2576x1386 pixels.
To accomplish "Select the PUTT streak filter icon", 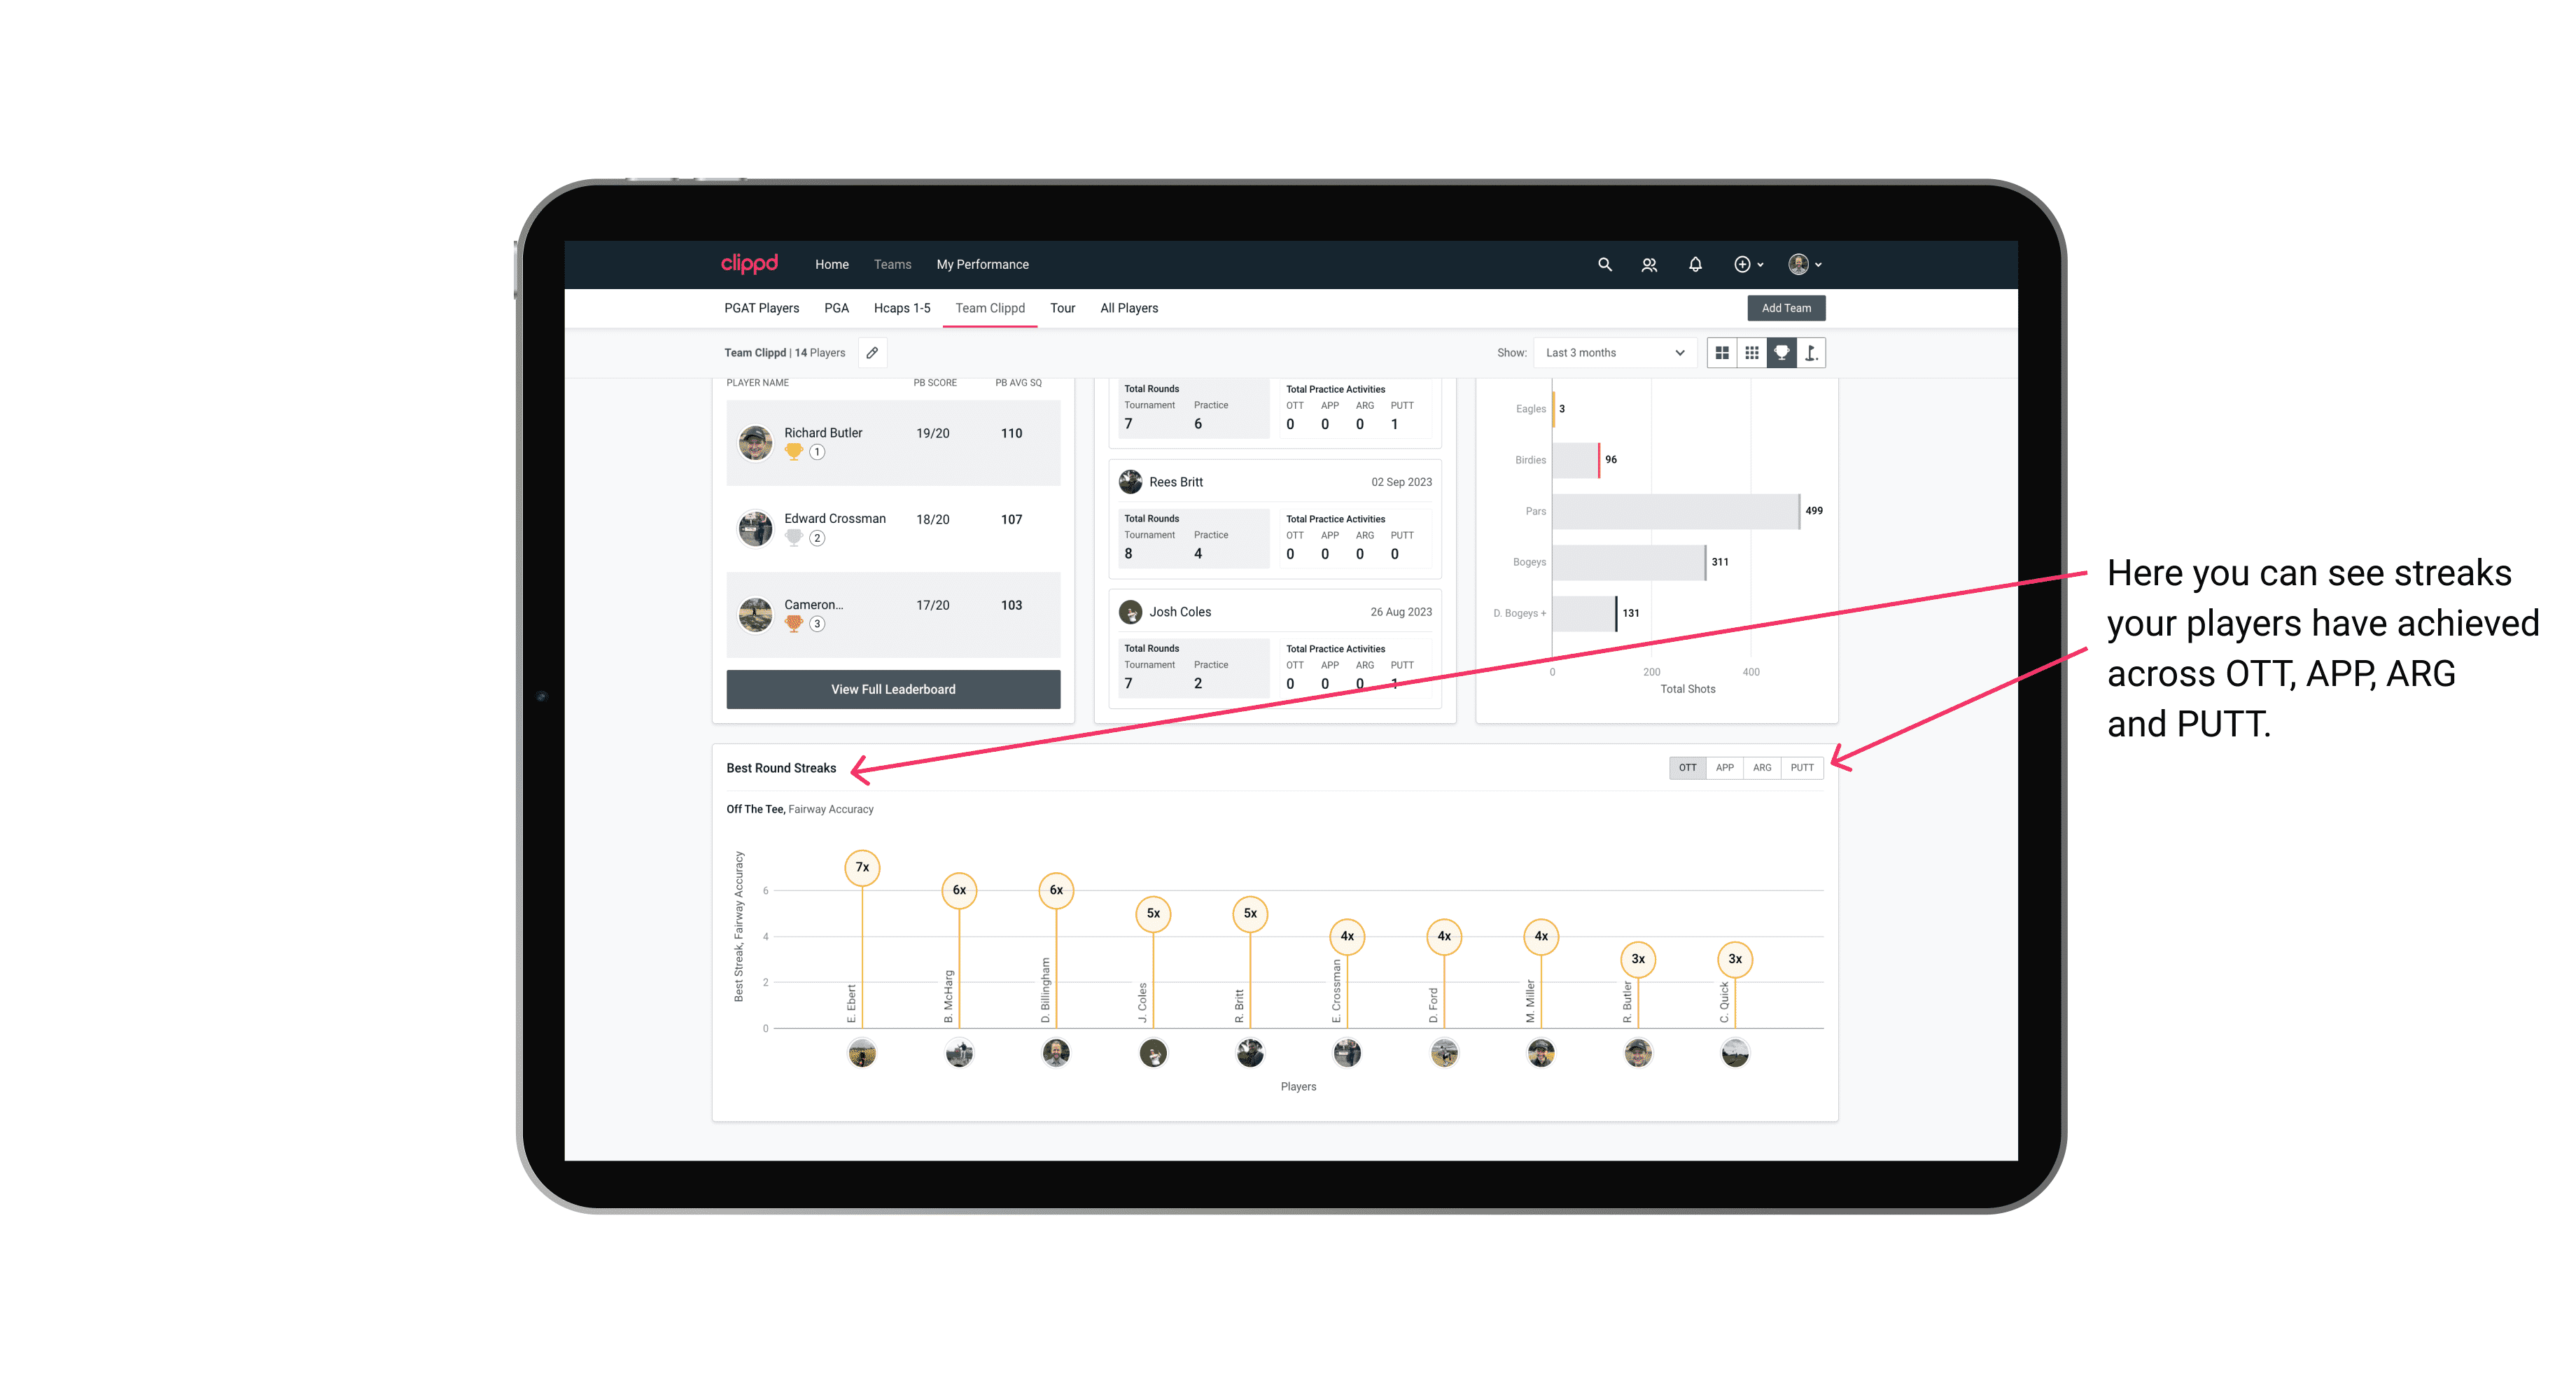I will point(1803,766).
